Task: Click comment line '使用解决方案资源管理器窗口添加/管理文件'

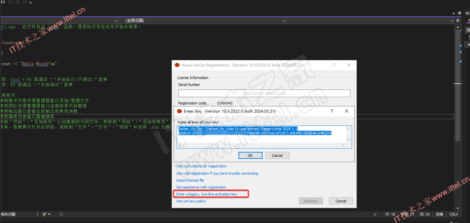Action: 45,101
